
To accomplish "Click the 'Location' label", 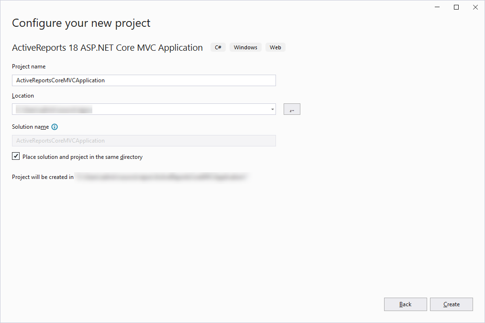I will tap(23, 96).
